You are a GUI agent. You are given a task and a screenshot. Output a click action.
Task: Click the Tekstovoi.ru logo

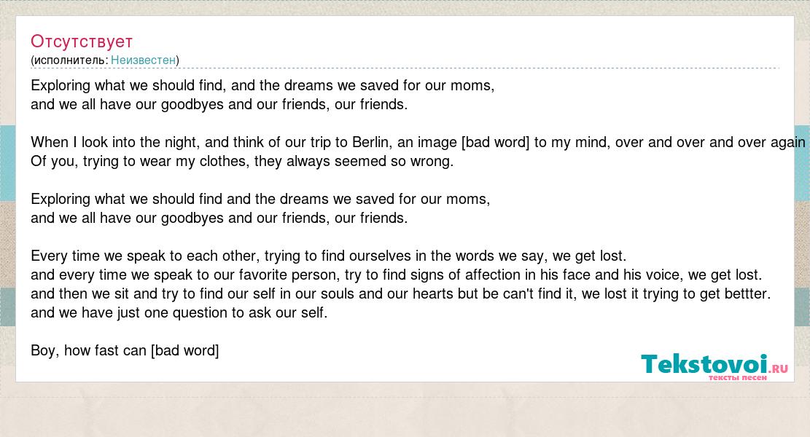pyautogui.click(x=714, y=367)
